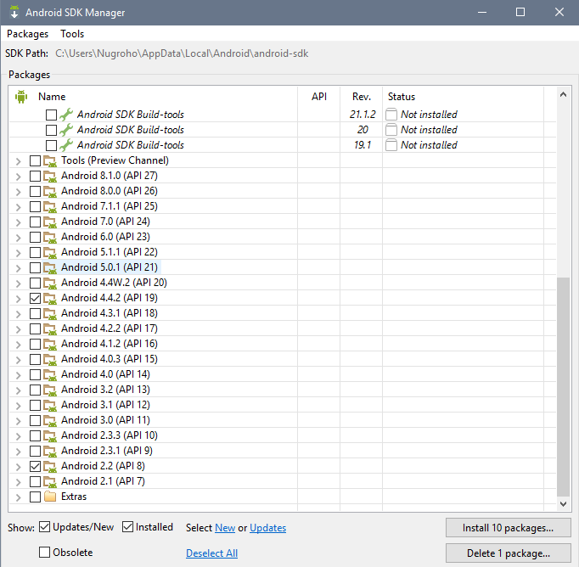The image size is (579, 567).
Task: Uncheck the Android 4.4.2 (API 19) checkbox
Action: pyautogui.click(x=35, y=298)
